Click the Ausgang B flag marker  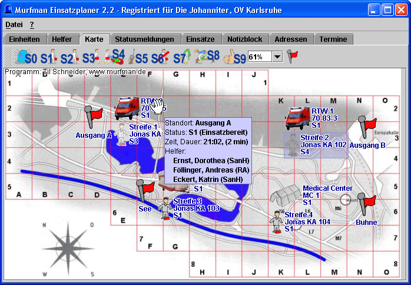pos(367,127)
